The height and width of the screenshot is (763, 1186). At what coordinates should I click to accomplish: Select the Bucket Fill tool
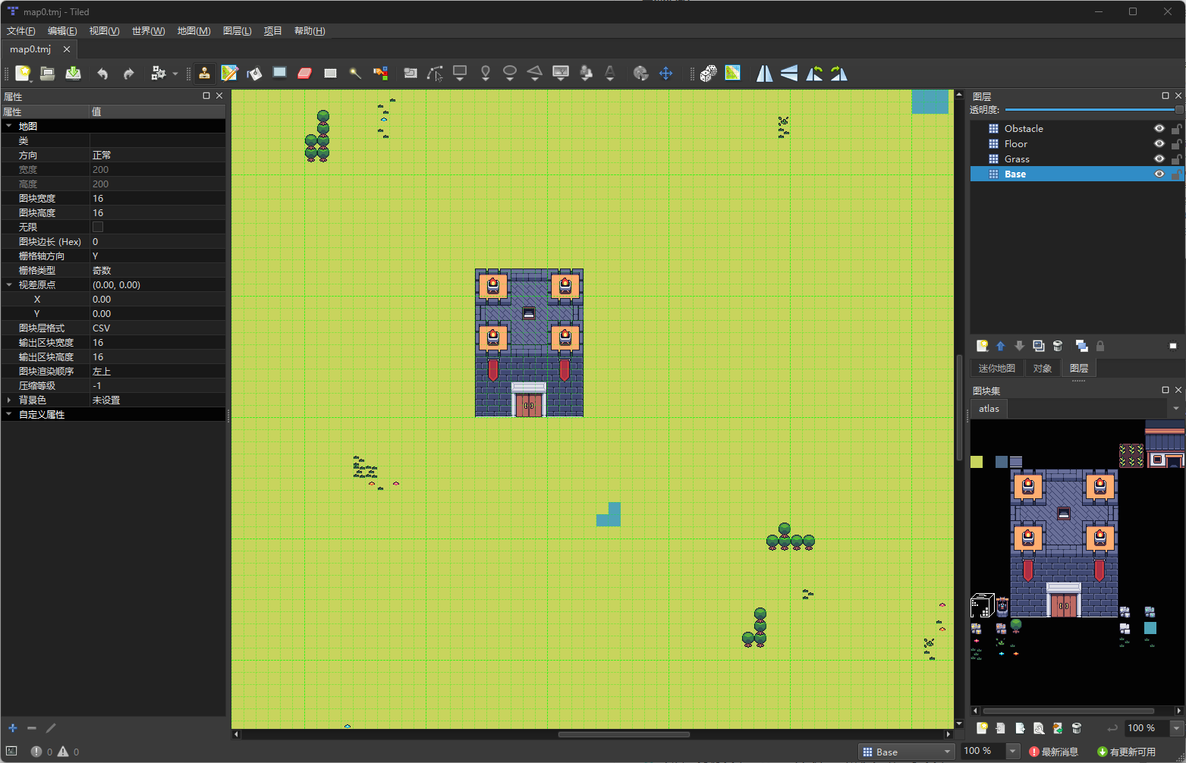254,73
